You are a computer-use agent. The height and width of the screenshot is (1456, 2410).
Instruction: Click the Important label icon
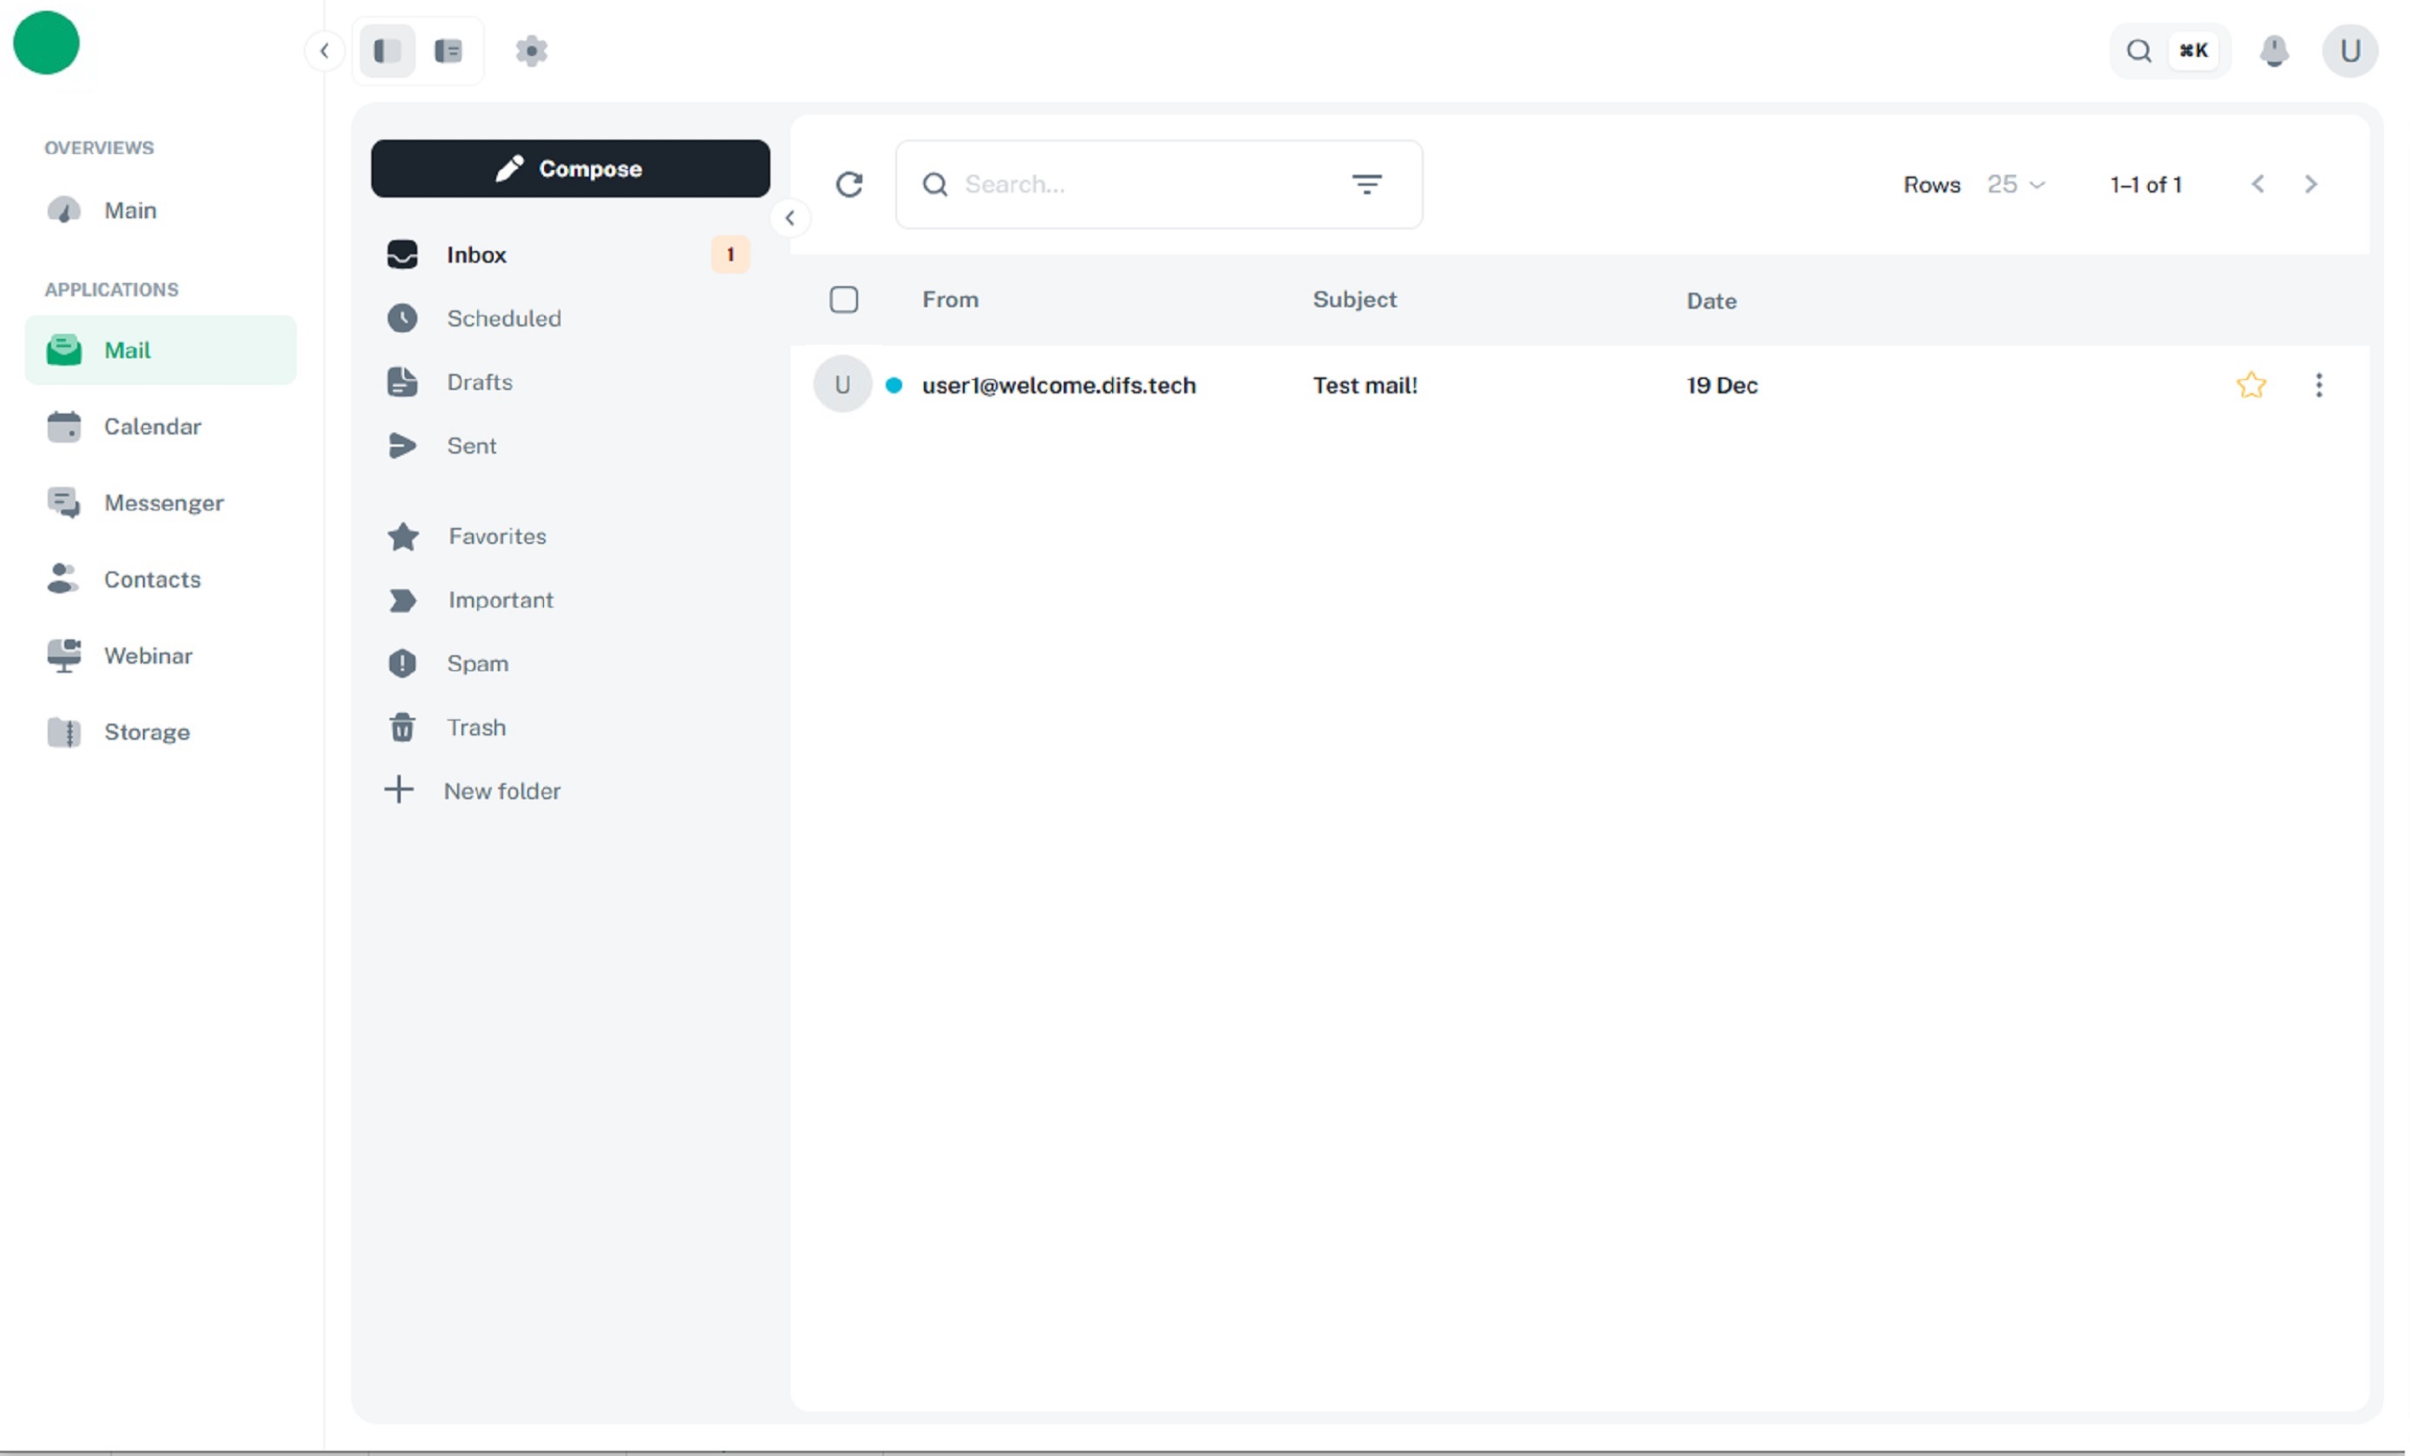coord(402,599)
